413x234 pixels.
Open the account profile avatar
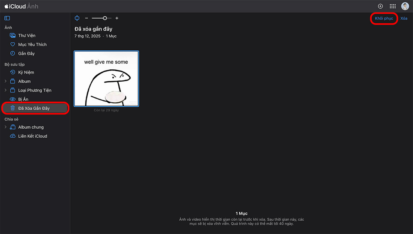click(x=405, y=6)
